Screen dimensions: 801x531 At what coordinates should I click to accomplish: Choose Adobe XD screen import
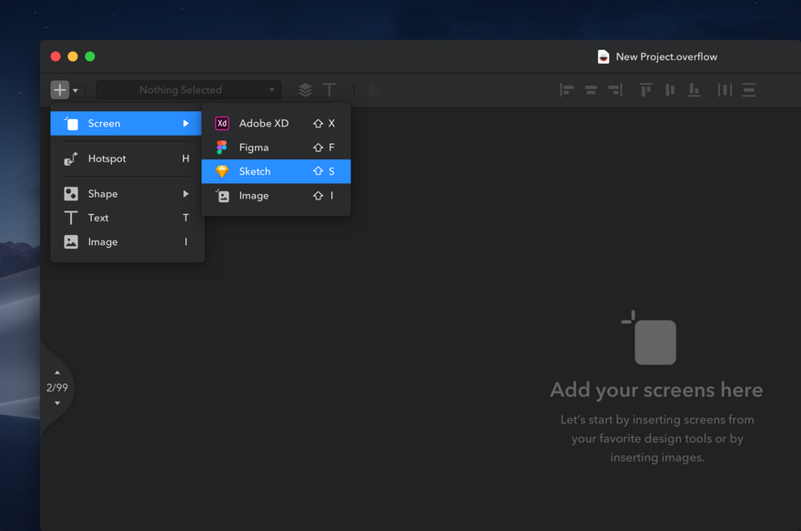276,123
